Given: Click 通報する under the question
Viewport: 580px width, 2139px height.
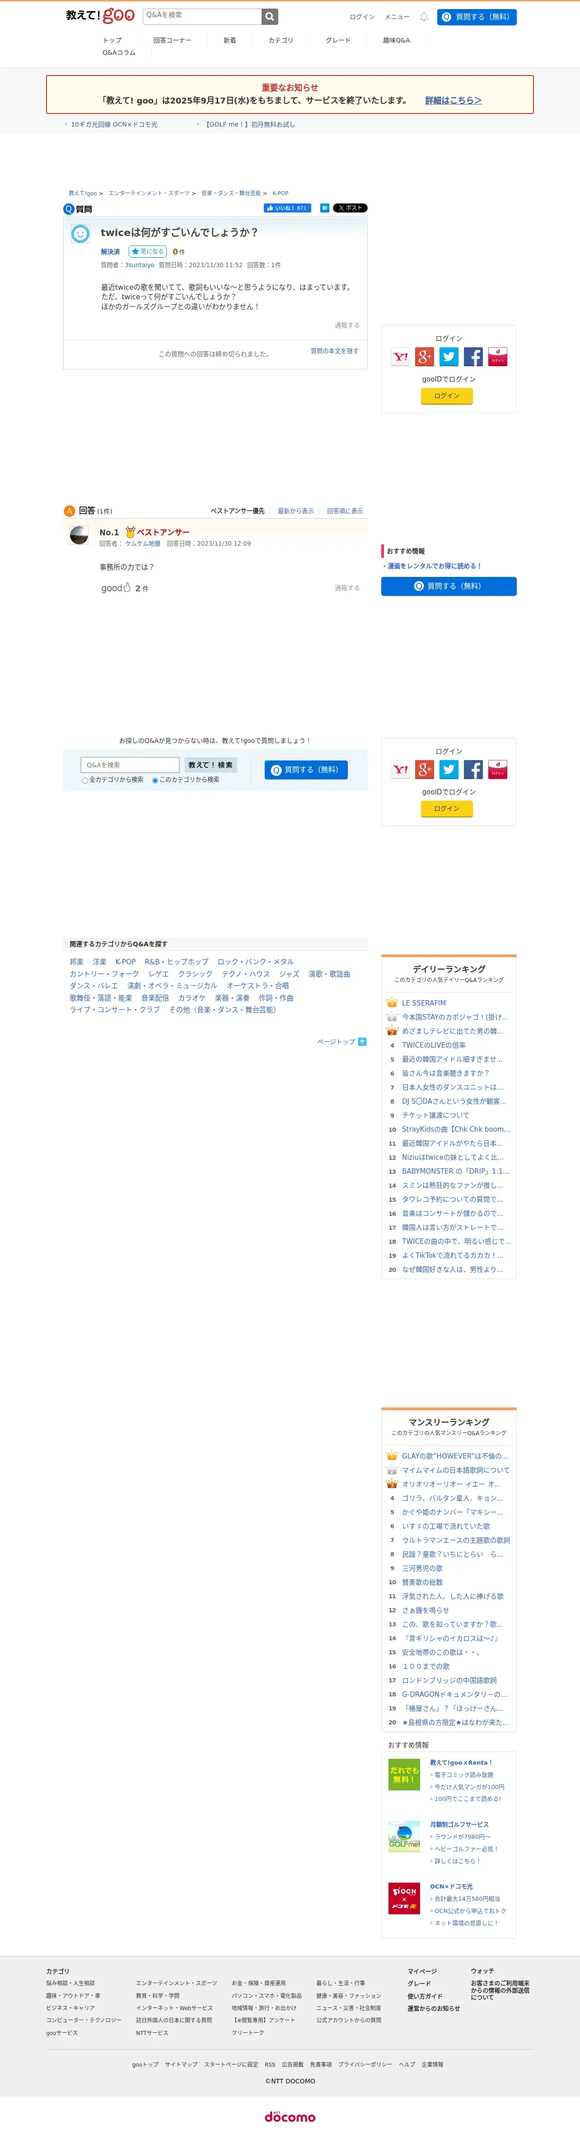Looking at the screenshot, I should 347,326.
